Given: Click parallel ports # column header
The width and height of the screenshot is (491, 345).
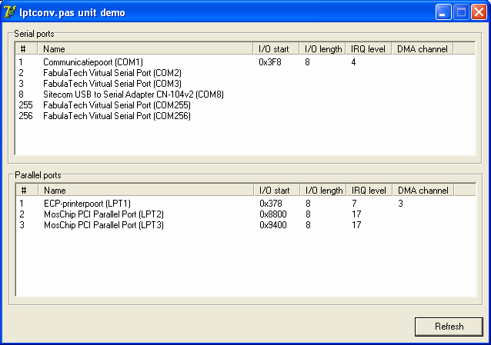Looking at the screenshot, I should pos(27,190).
